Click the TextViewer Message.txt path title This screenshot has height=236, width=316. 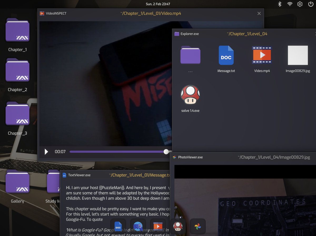pos(140,175)
